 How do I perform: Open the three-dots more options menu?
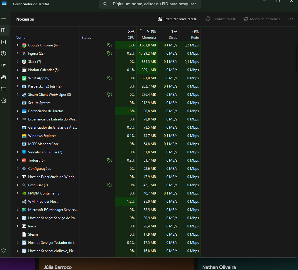click(x=290, y=19)
